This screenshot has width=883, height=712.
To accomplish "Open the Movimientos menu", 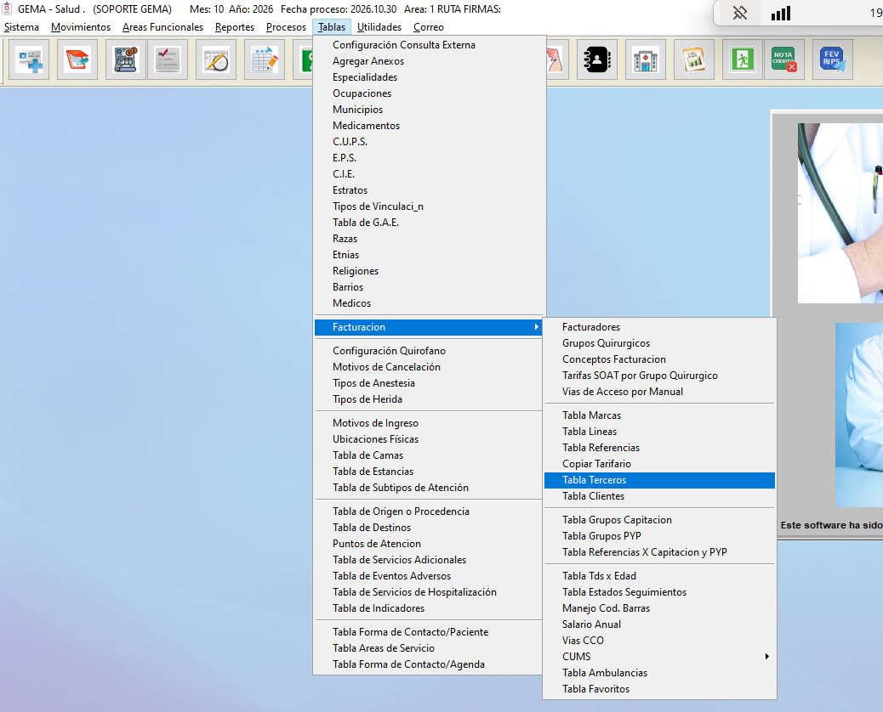I will pos(81,27).
